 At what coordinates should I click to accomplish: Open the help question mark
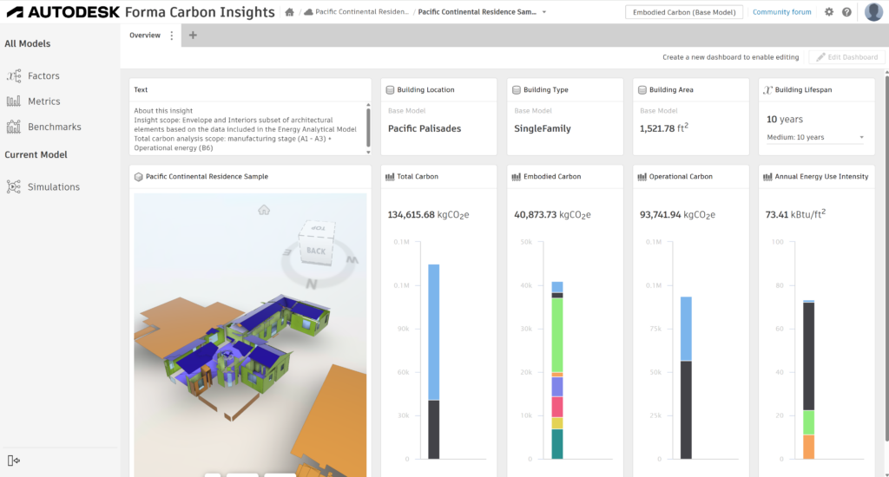click(846, 12)
